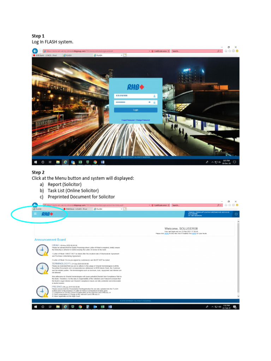Click the password field on login form
Image resolution: width=271 pixels, height=361 pixels.
135,102
